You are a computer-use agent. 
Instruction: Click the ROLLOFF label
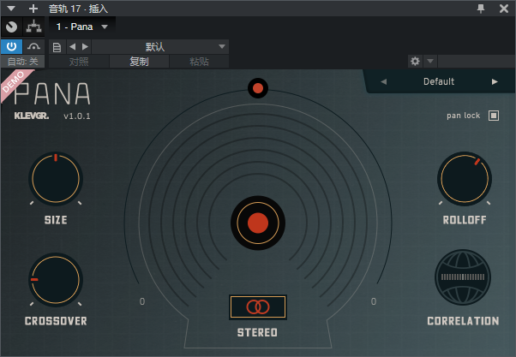pyautogui.click(x=465, y=220)
